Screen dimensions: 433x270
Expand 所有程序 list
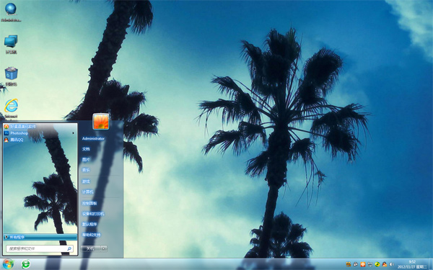coord(40,237)
